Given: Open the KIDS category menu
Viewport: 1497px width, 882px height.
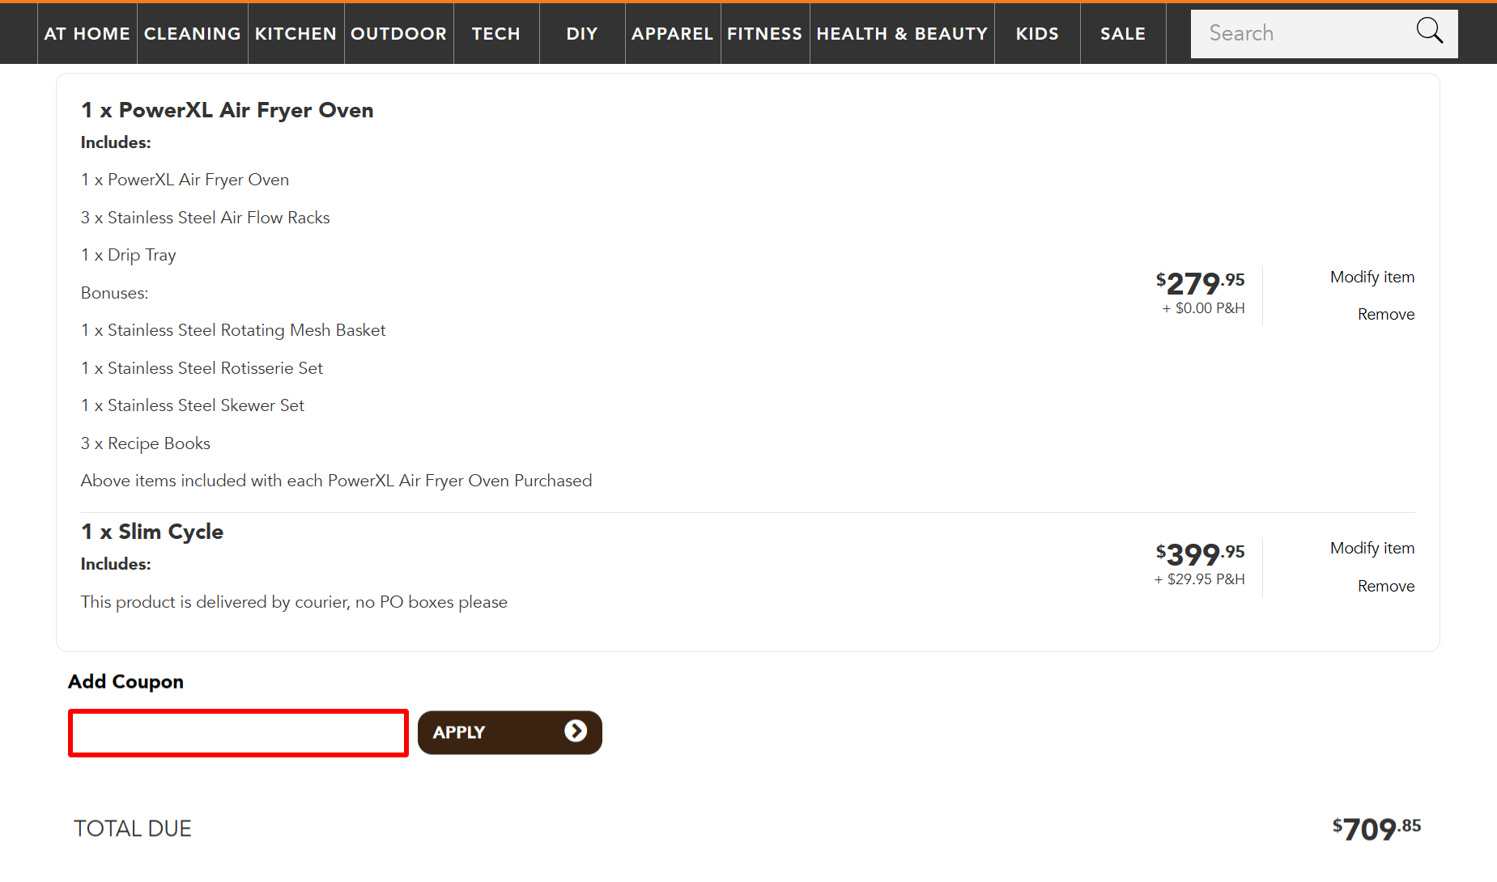Looking at the screenshot, I should 1037,33.
